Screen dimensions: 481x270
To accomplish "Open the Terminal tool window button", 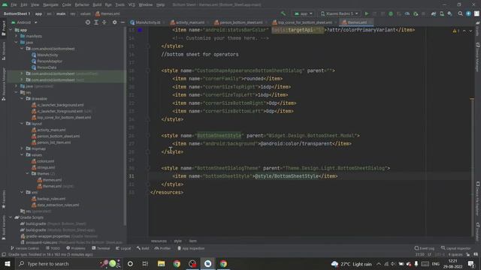I will (x=101, y=248).
